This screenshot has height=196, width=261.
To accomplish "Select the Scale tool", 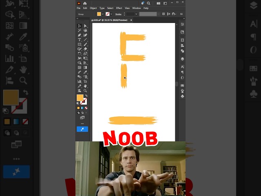I will [85, 53].
